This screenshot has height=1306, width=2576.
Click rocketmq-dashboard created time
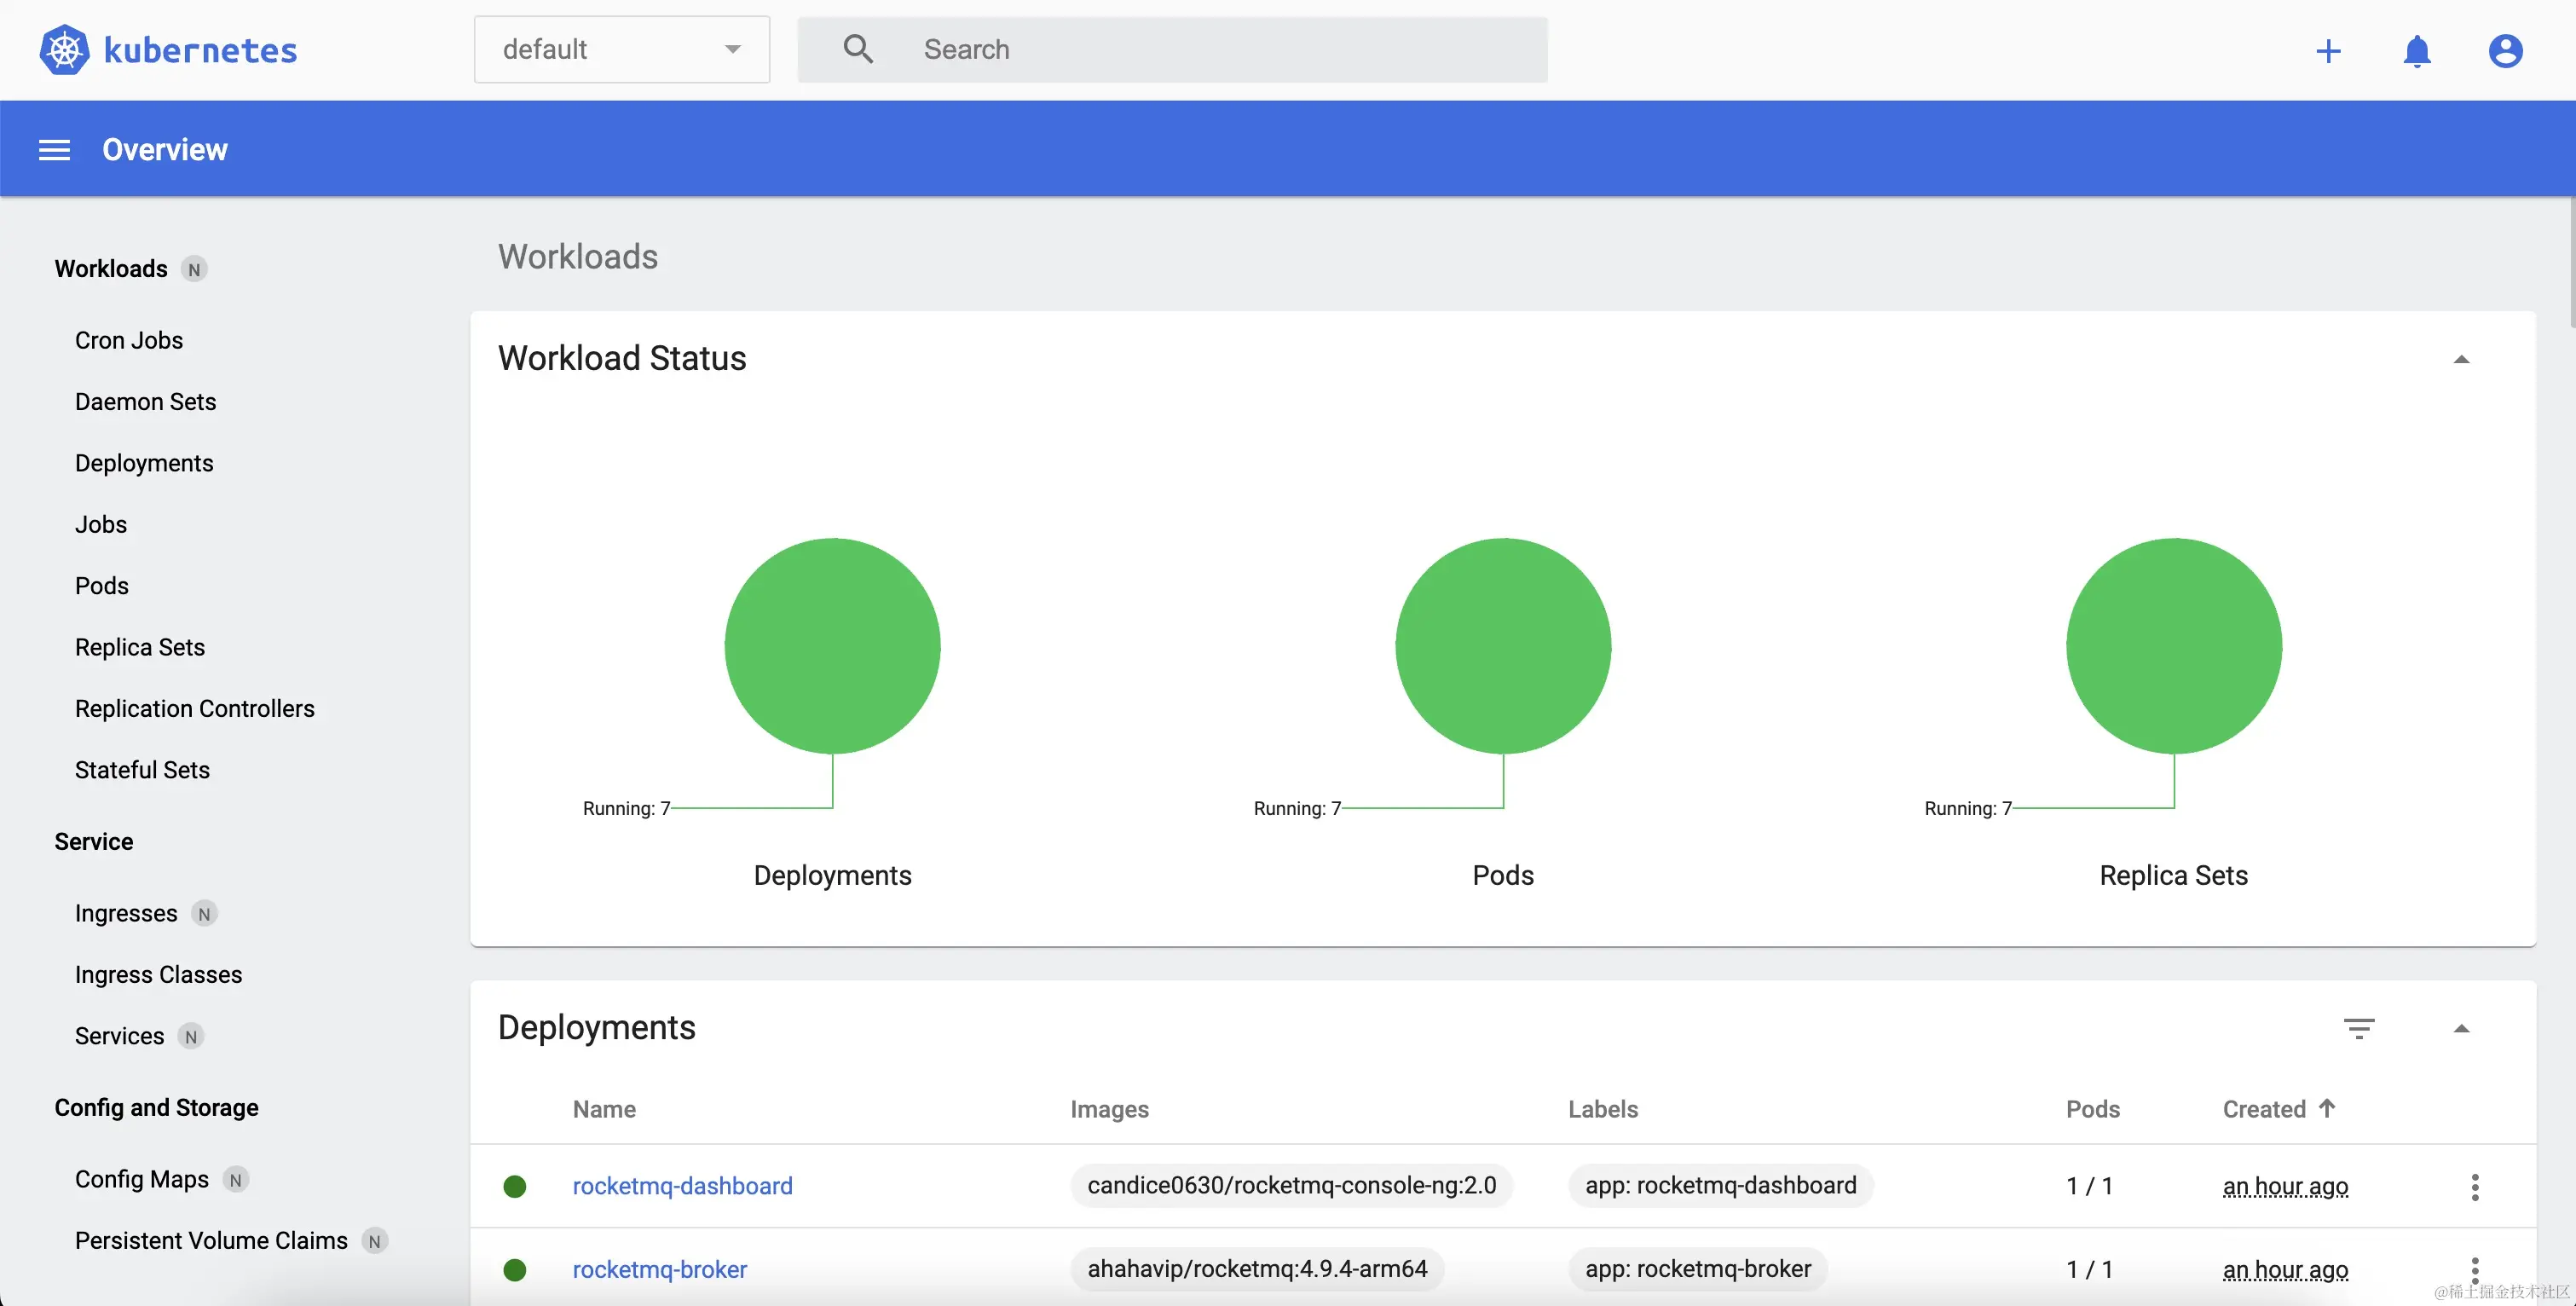(x=2285, y=1186)
